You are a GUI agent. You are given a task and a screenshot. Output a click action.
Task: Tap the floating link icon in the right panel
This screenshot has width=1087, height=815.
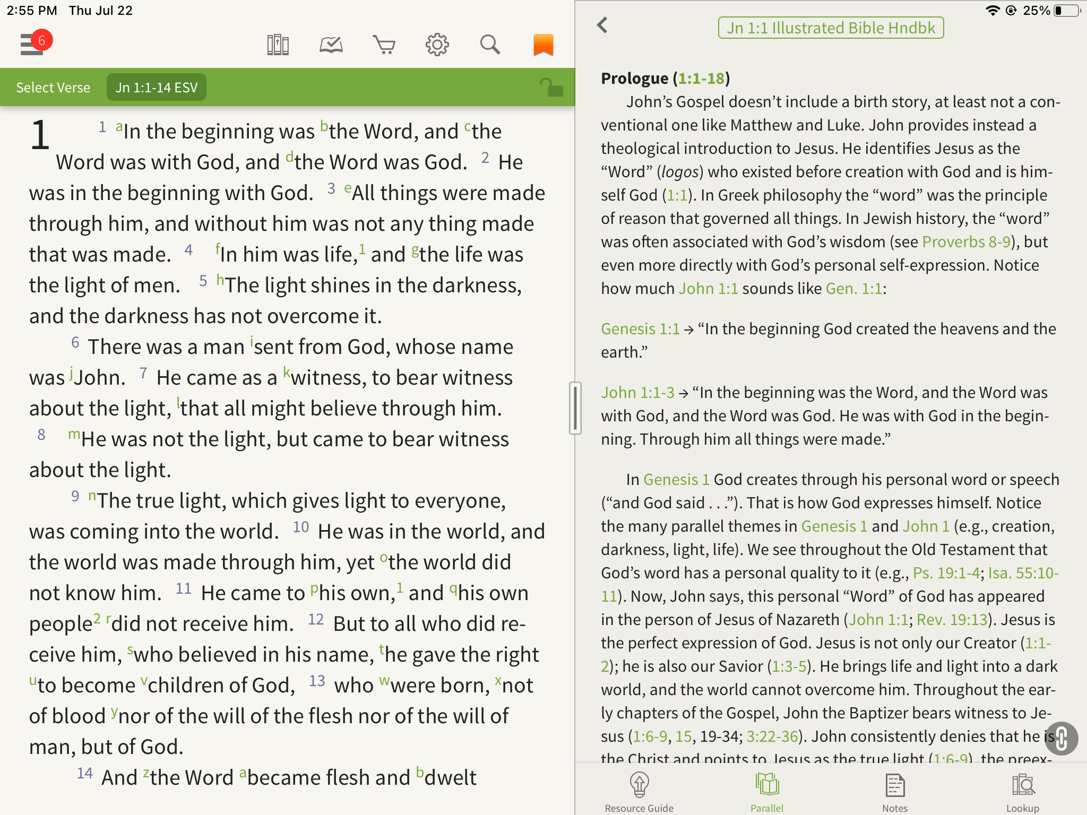click(x=1061, y=738)
